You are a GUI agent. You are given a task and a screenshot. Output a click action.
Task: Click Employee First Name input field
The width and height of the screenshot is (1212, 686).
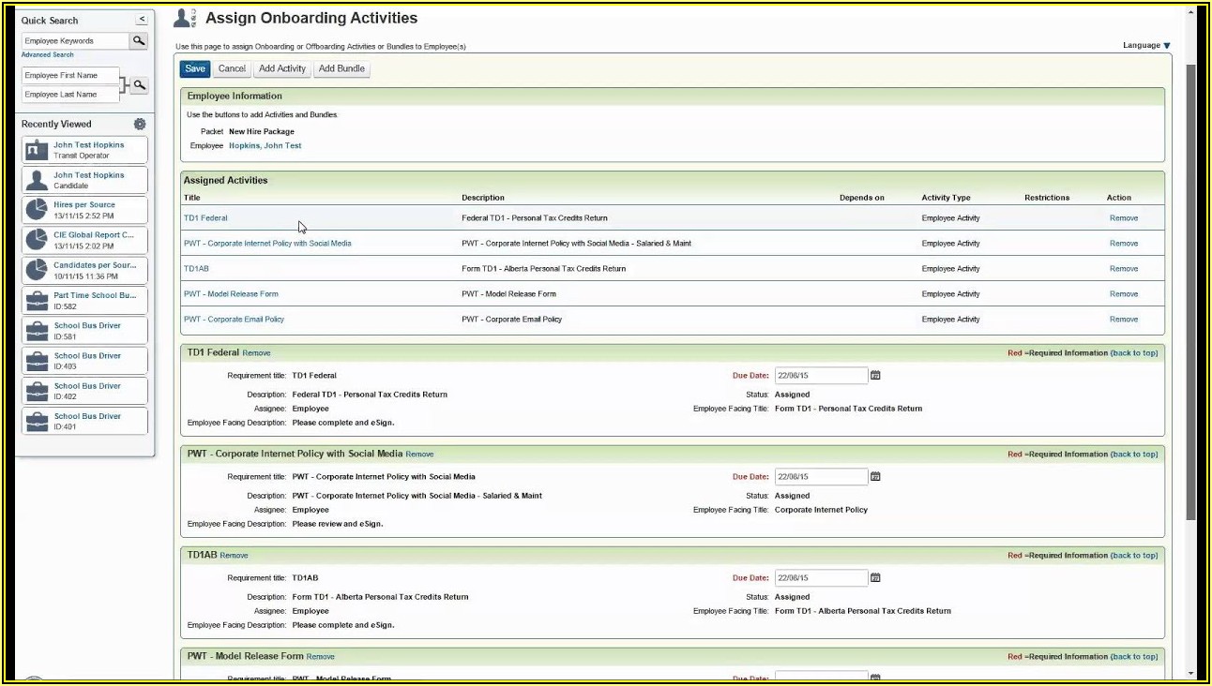click(x=71, y=75)
